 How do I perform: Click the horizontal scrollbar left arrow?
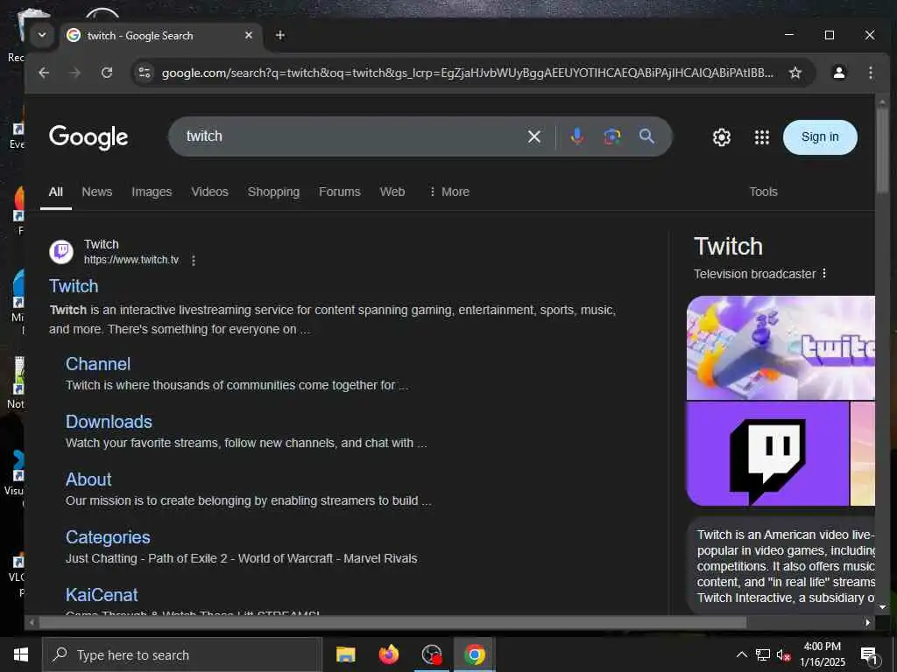pos(32,622)
